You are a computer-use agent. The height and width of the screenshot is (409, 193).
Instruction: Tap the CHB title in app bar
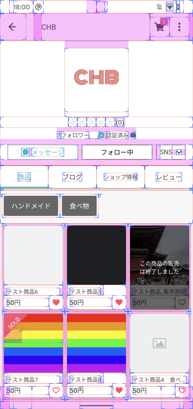click(49, 27)
